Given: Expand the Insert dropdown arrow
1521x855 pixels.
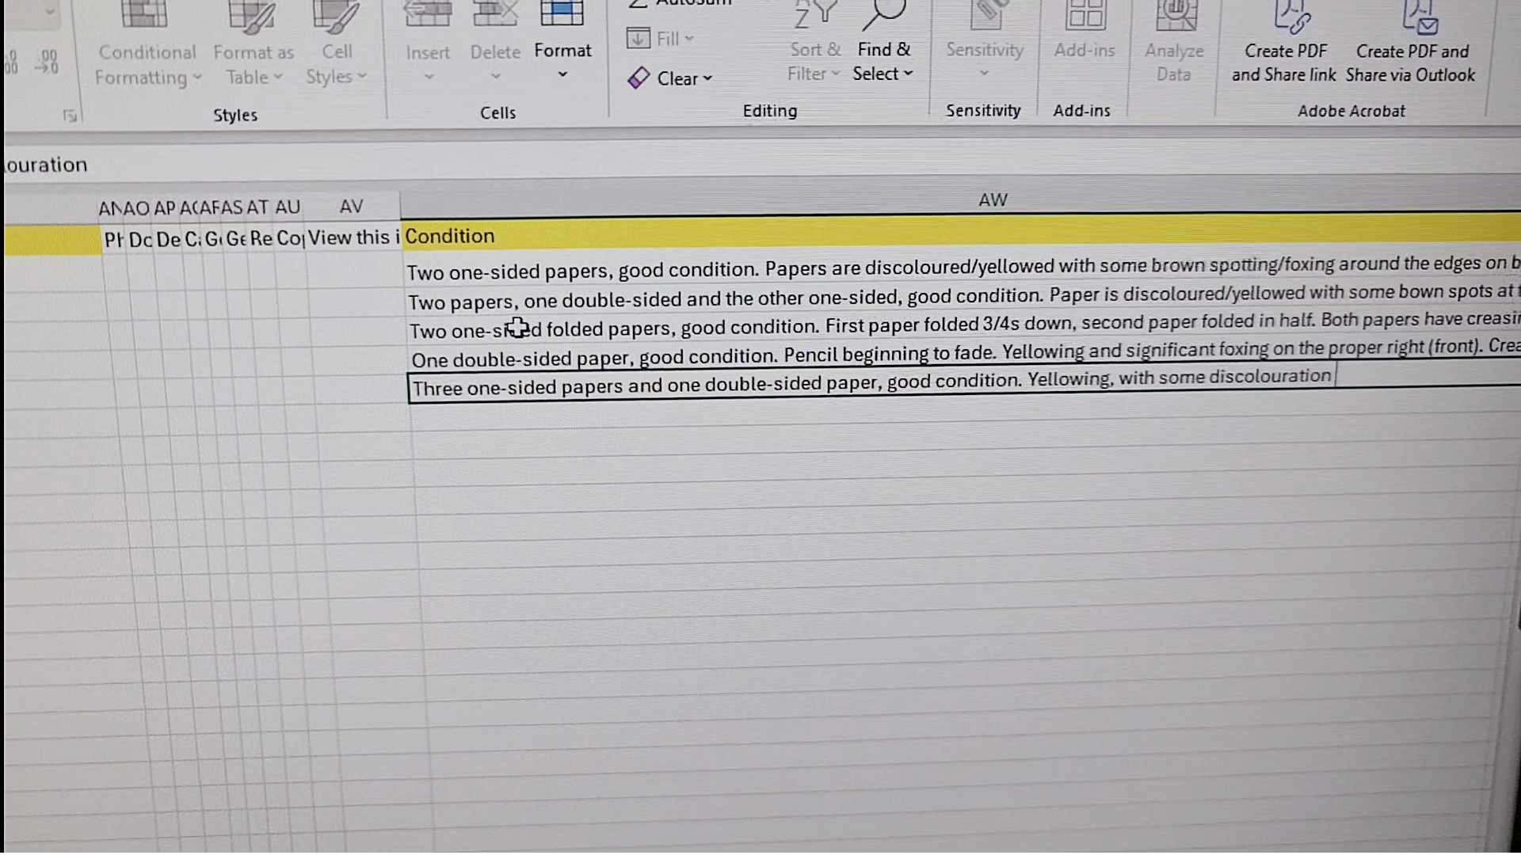Looking at the screenshot, I should click(x=429, y=77).
